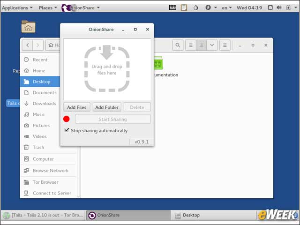Click the volume speaker icon in the top bar
Viewport: 300px width, 225px height.
coord(279,7)
